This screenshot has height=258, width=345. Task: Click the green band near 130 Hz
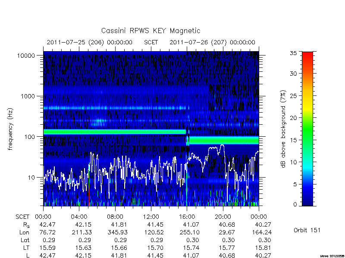[x=114, y=132]
